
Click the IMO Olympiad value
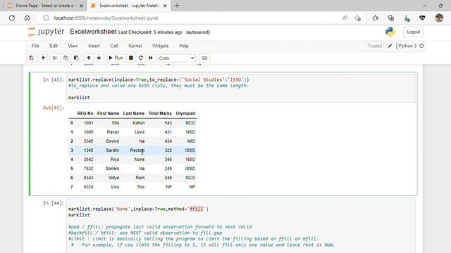tap(191, 141)
